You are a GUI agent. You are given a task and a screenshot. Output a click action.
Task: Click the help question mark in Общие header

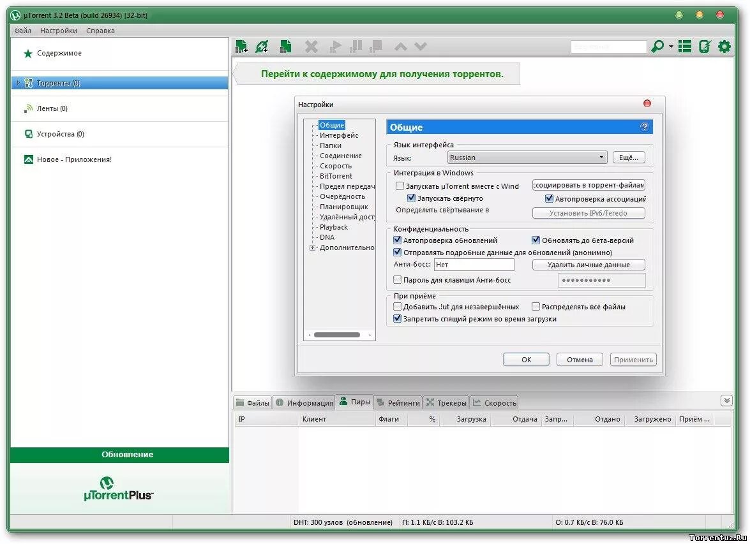644,127
